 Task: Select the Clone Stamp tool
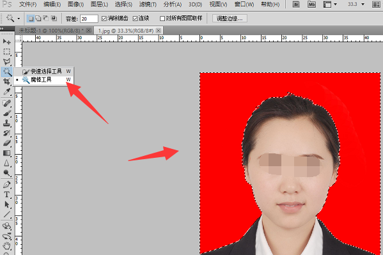tap(6, 123)
